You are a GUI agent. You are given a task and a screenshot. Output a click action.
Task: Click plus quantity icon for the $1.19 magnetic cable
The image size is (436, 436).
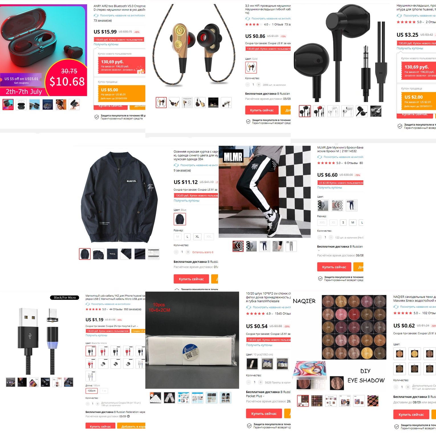click(97, 404)
